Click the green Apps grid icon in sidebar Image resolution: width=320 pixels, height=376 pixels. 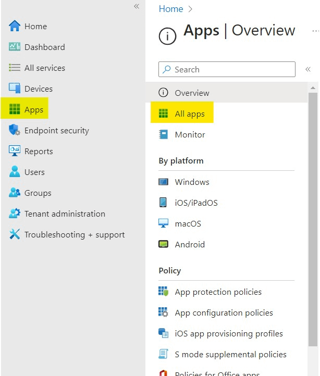point(15,109)
